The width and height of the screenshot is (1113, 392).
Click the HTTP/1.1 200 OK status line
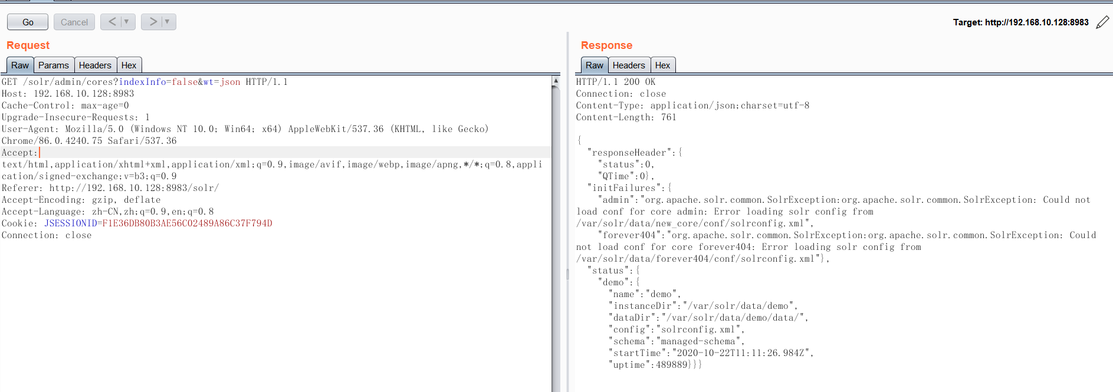click(616, 82)
